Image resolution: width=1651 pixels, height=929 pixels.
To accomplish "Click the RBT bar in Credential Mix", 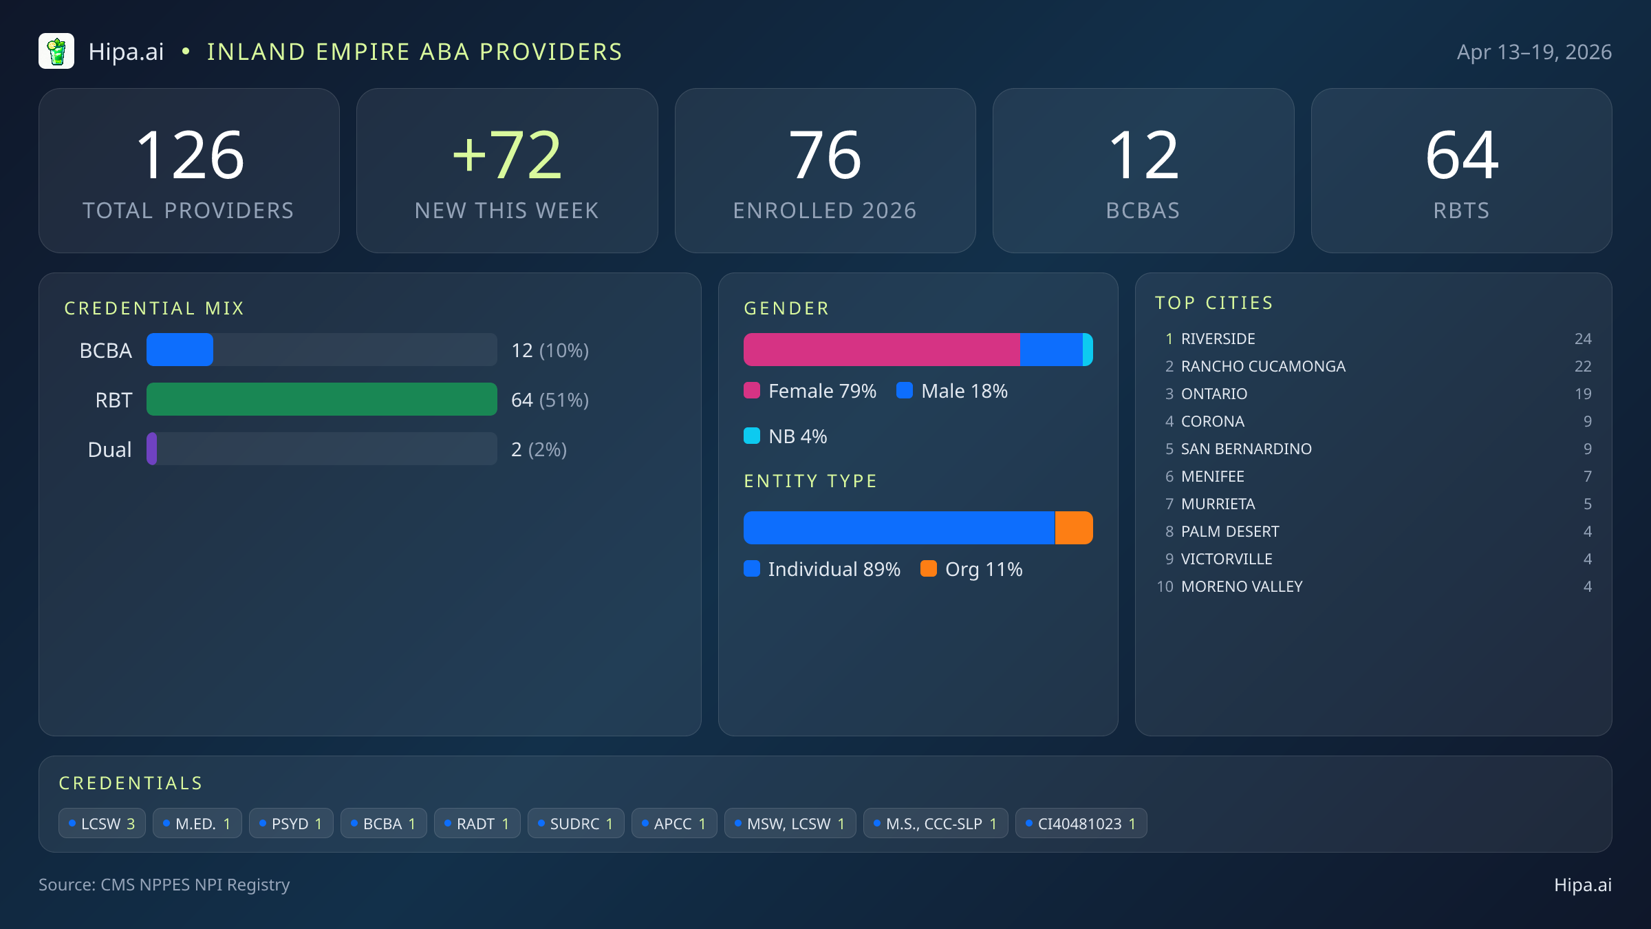I will [321, 399].
